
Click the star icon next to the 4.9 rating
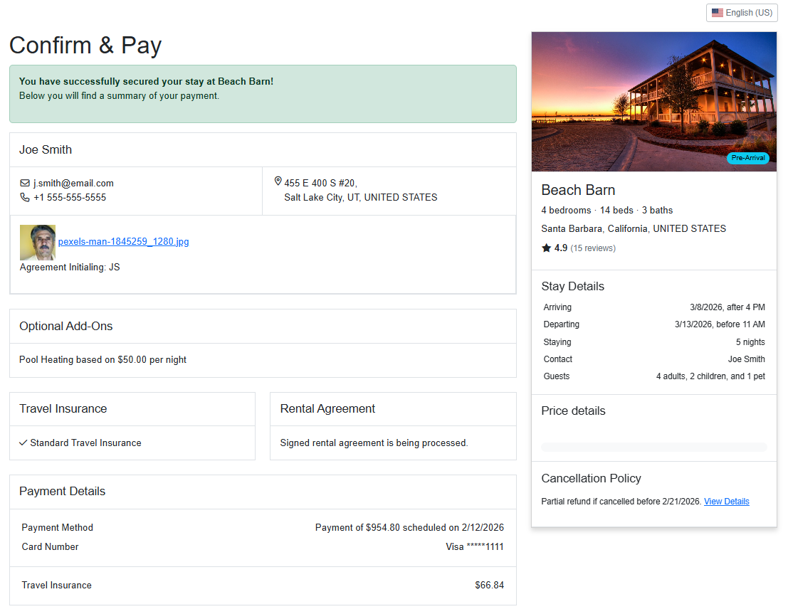[x=545, y=247]
